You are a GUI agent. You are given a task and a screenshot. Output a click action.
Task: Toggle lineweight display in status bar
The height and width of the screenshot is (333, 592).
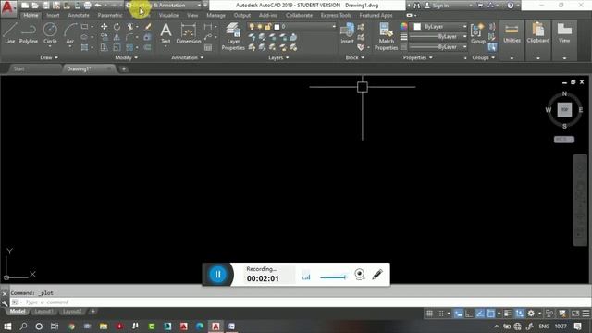tap(508, 314)
